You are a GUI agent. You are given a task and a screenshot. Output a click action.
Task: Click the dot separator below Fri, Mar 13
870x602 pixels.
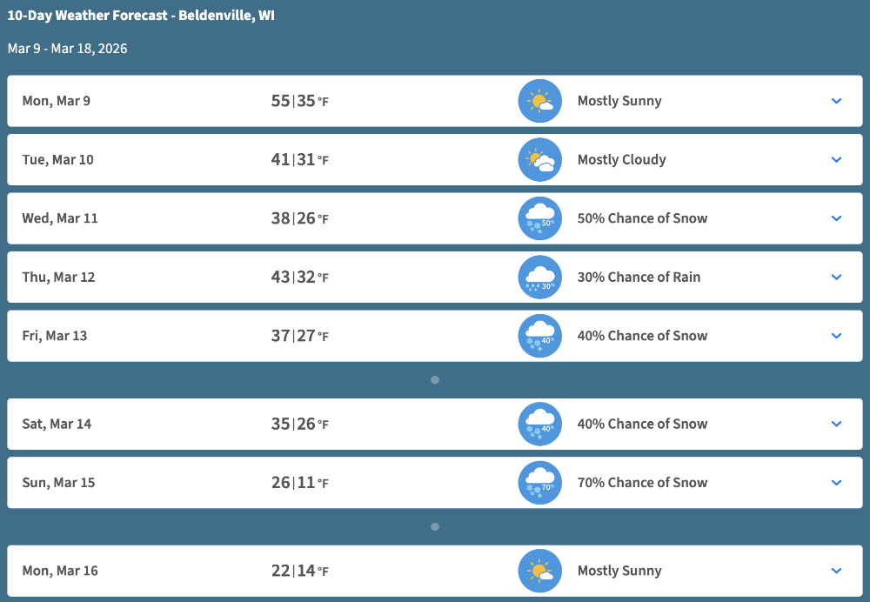(435, 380)
